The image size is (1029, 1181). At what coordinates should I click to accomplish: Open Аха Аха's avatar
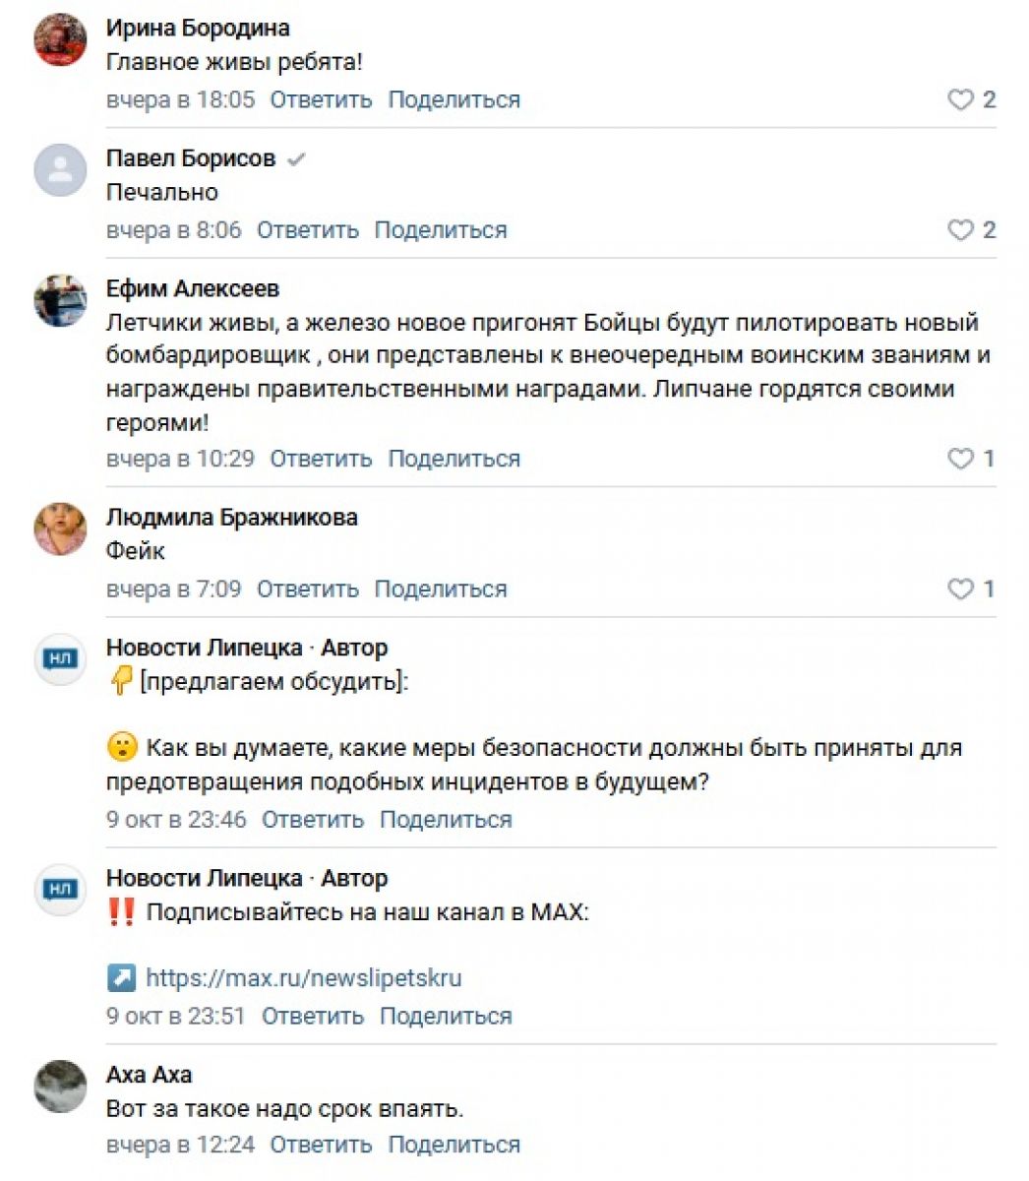[x=61, y=1086]
